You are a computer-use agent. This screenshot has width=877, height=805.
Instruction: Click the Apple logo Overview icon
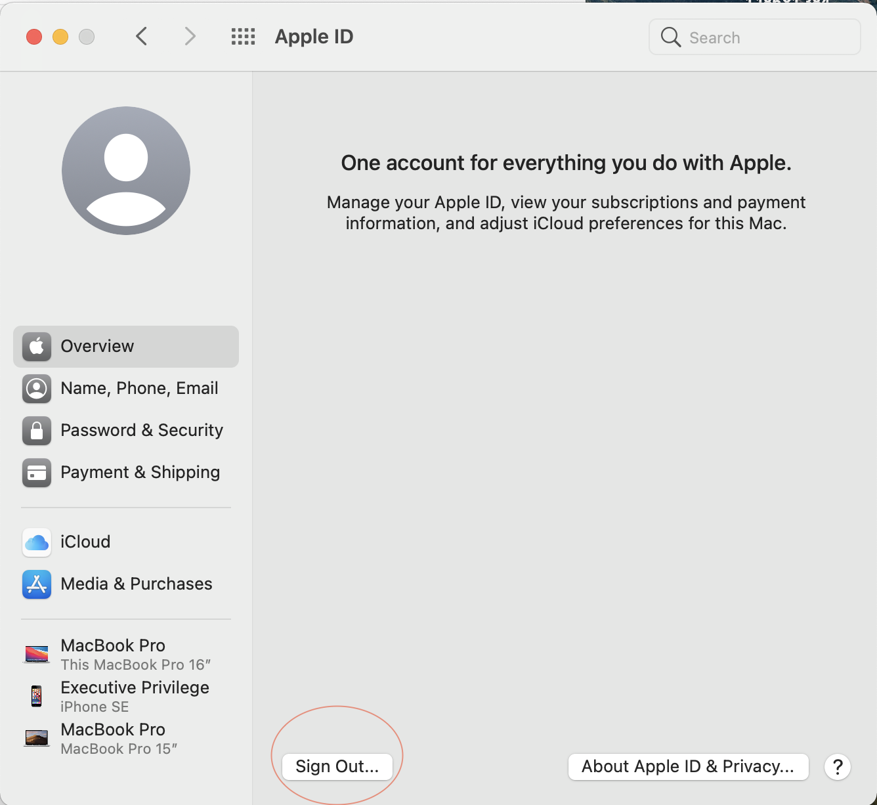click(x=37, y=347)
